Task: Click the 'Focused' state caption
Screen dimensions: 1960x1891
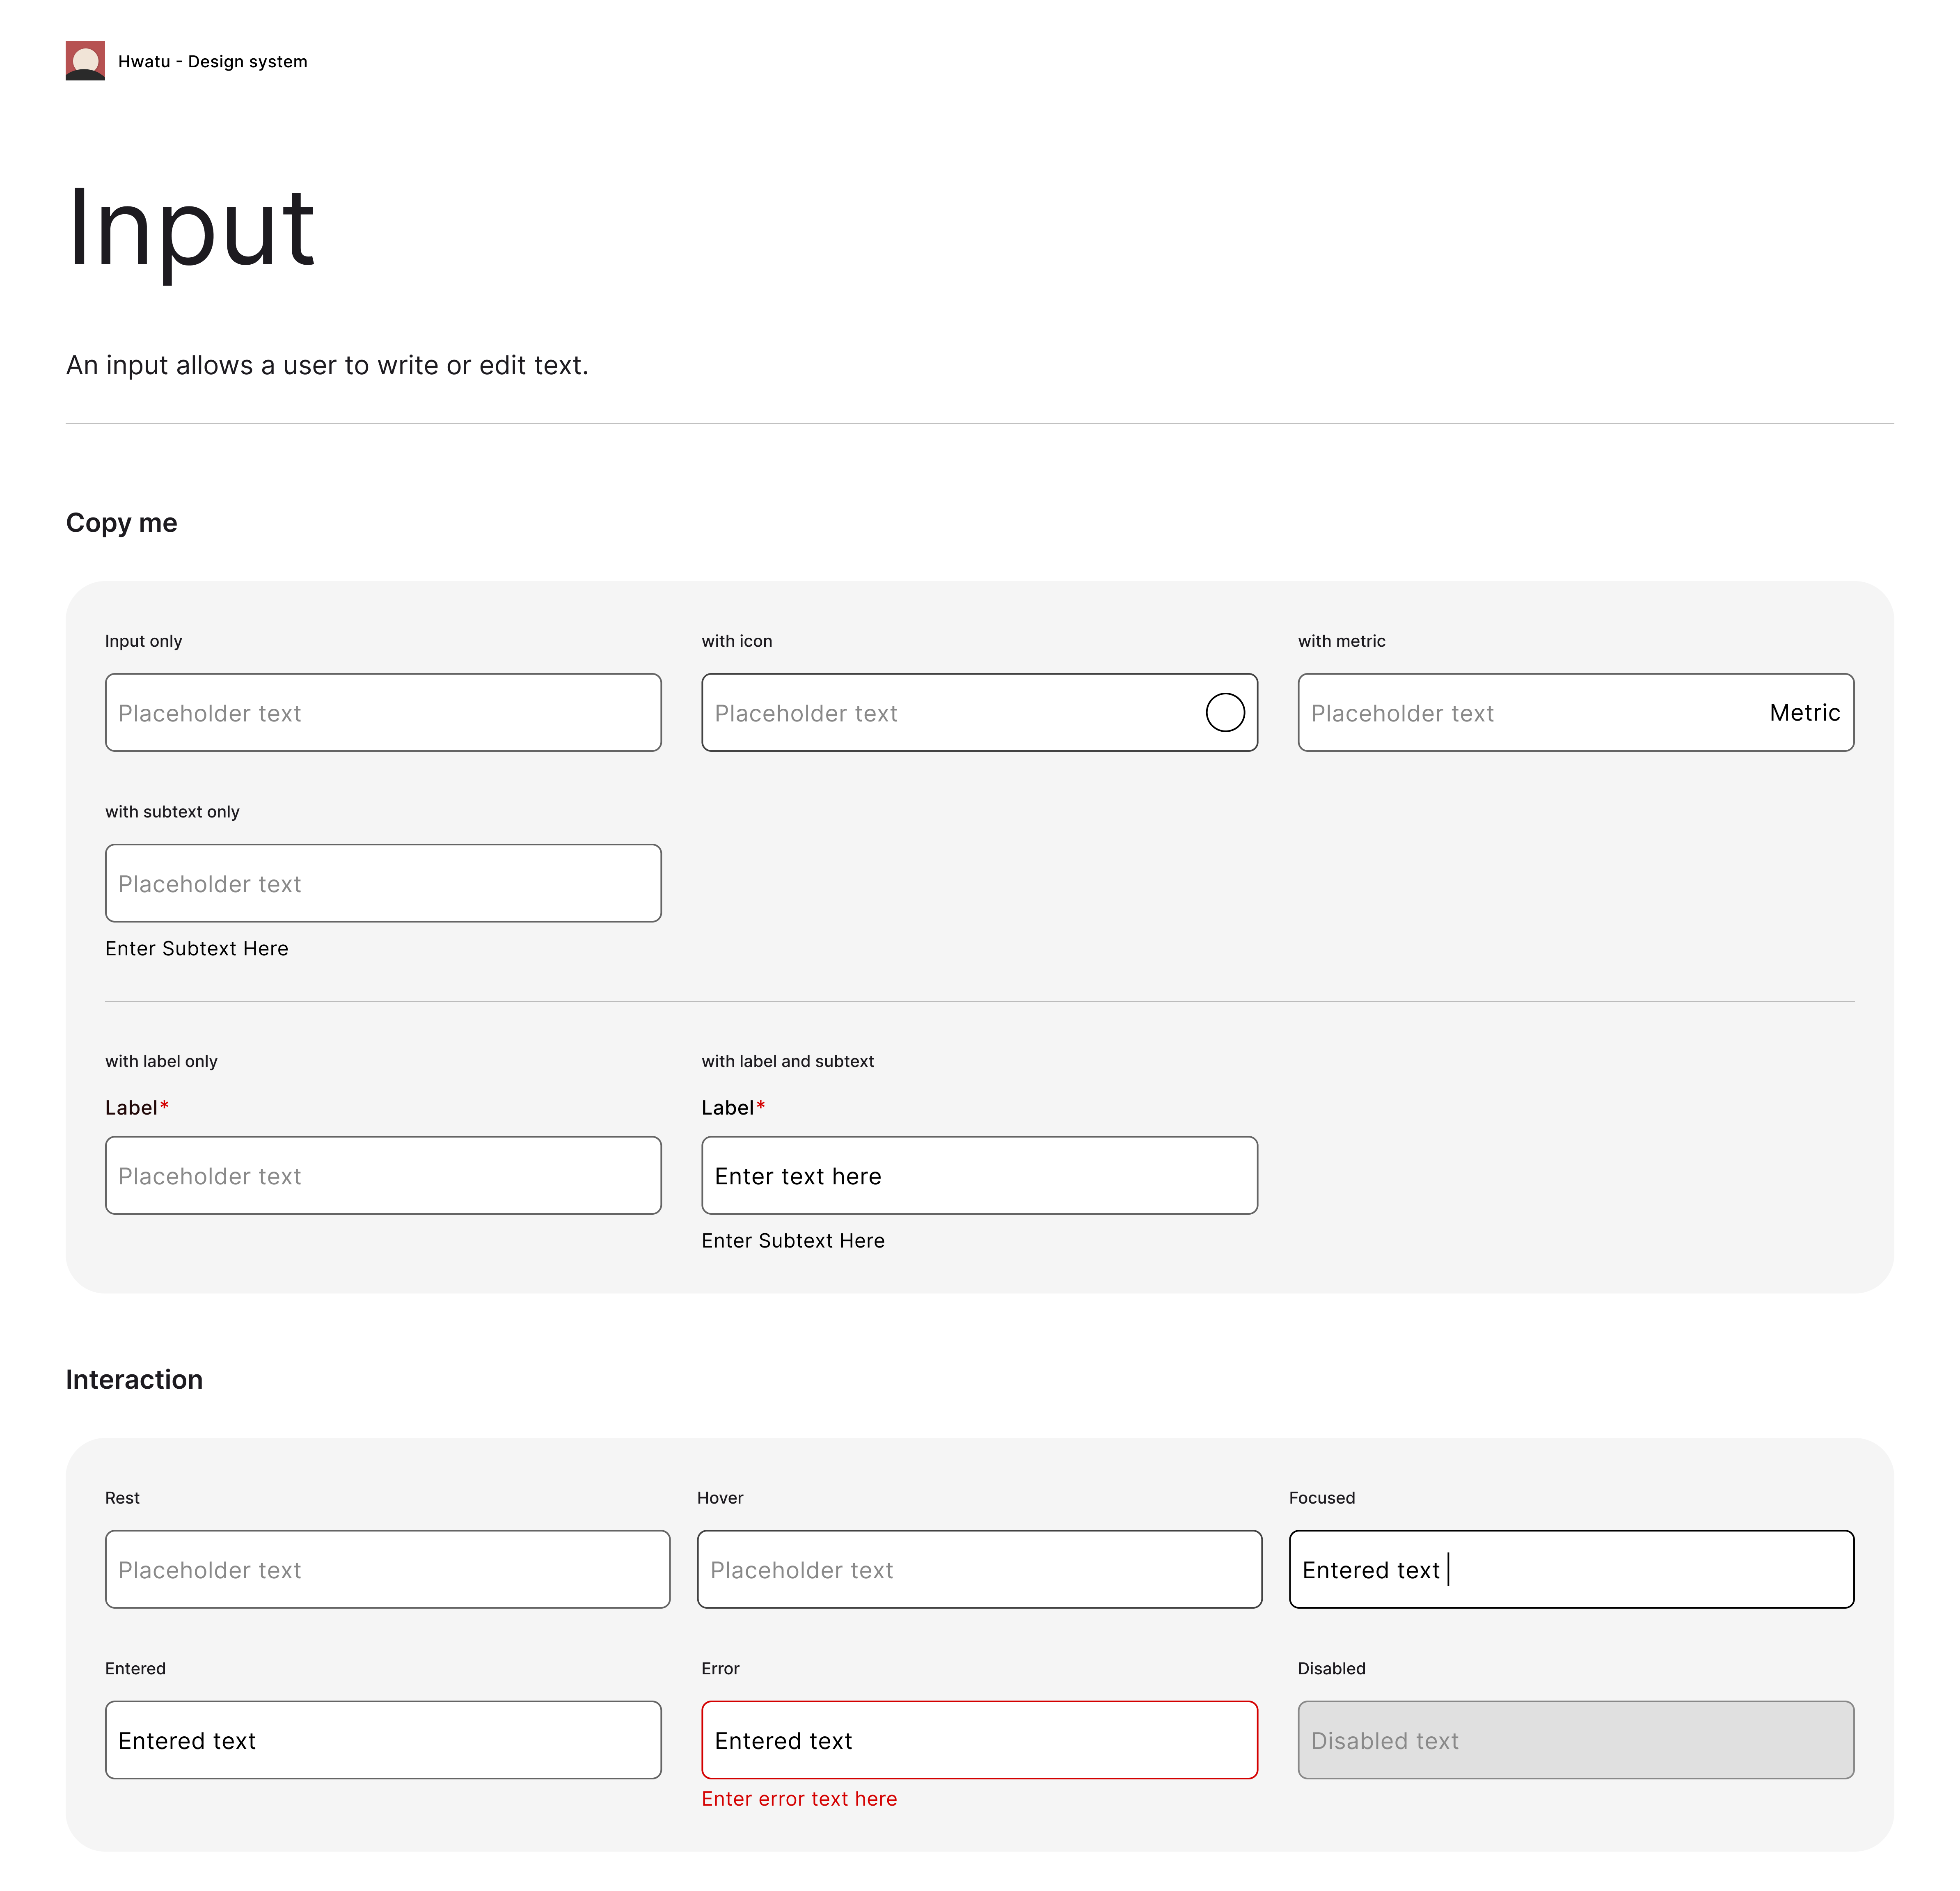Action: pyautogui.click(x=1322, y=1498)
